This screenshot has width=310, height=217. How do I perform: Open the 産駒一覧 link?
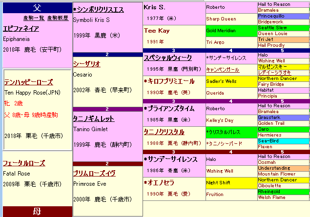click(x=34, y=18)
